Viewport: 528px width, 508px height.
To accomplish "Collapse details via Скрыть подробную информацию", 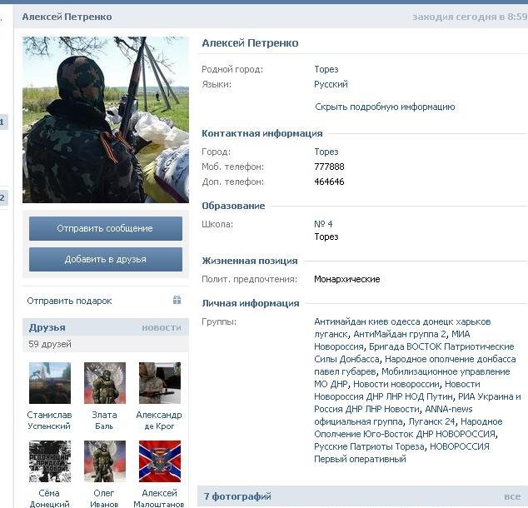I will (385, 107).
